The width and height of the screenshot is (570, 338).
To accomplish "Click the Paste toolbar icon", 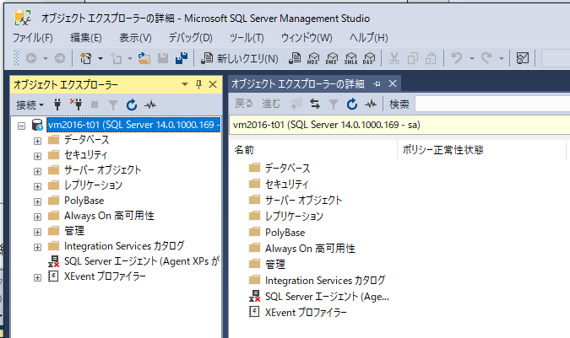I will tap(431, 58).
